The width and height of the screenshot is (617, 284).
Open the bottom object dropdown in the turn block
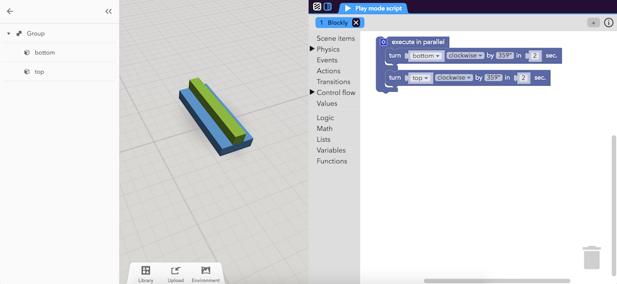(x=427, y=56)
